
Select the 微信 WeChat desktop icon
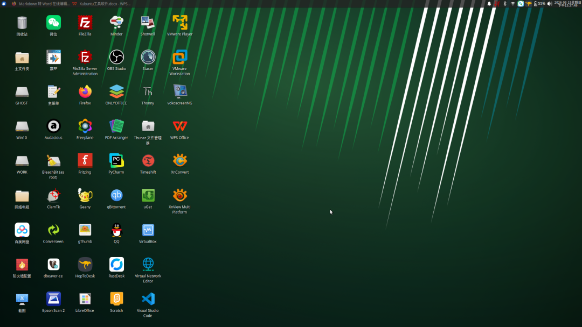[x=53, y=26]
